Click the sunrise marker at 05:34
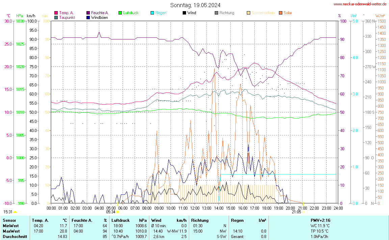 click(x=118, y=212)
